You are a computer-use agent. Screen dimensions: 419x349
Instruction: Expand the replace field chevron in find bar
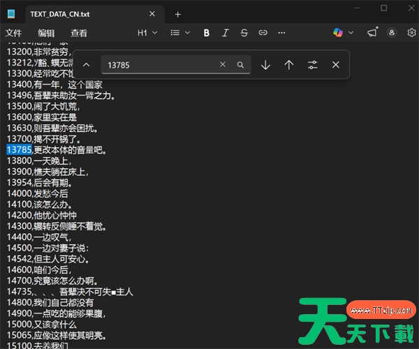(x=87, y=65)
